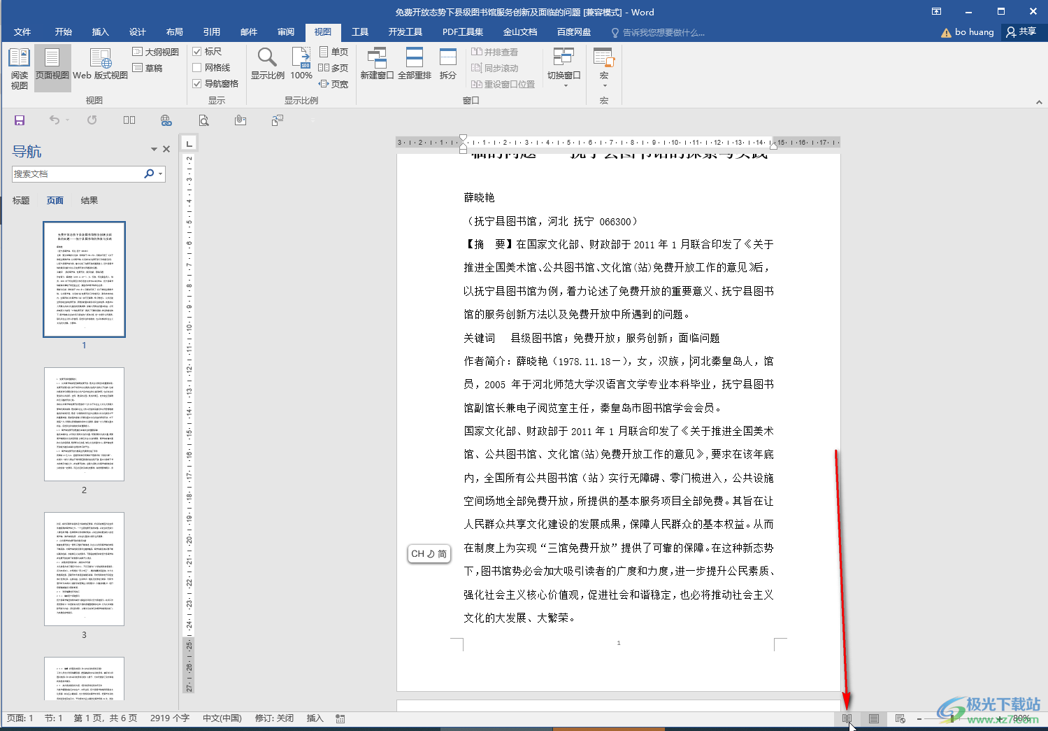Open the Developer (开发工具) tab

405,32
